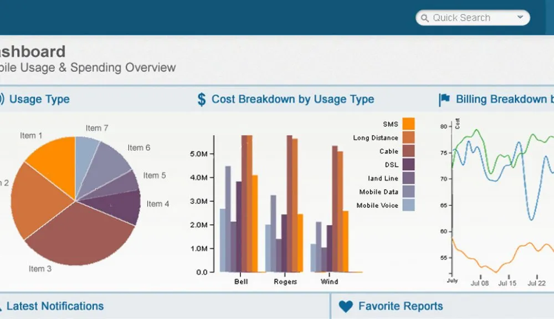Click the Bell bar group label
This screenshot has width=554, height=319.
[x=241, y=281]
